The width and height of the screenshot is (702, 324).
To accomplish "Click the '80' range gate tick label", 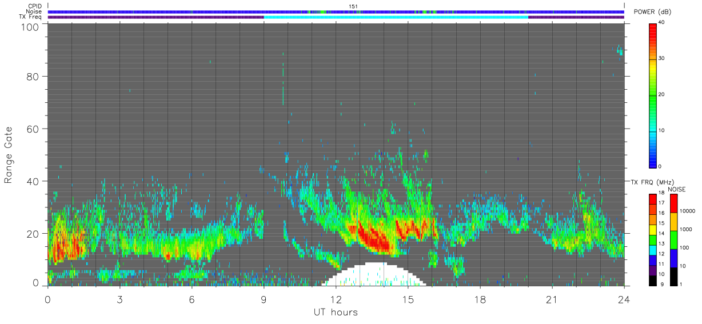I will point(32,76).
